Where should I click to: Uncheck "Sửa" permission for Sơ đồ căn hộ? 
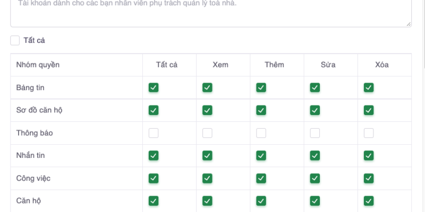[315, 110]
